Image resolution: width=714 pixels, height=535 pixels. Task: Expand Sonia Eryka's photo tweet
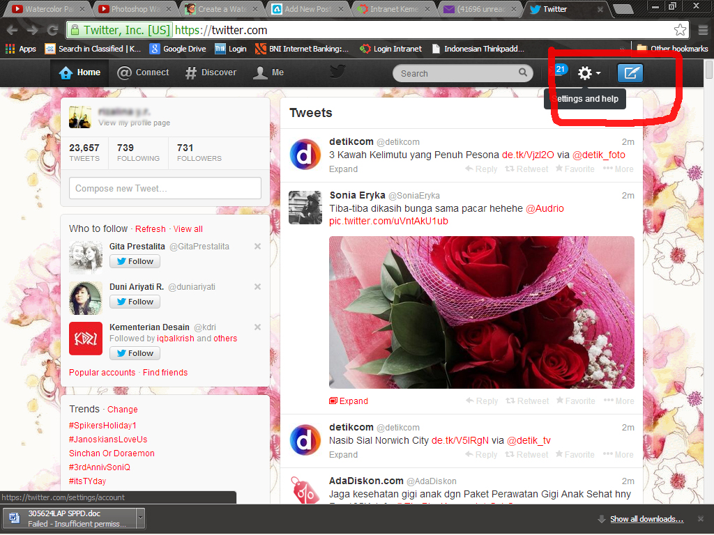(349, 401)
